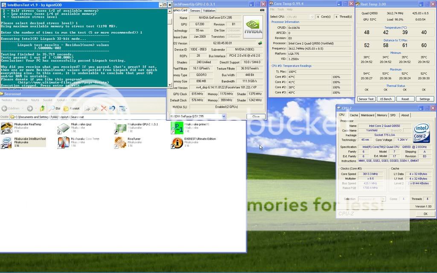
Task: Click the Intel Core 2 Quad logo in CPU-Z
Action: (x=421, y=133)
